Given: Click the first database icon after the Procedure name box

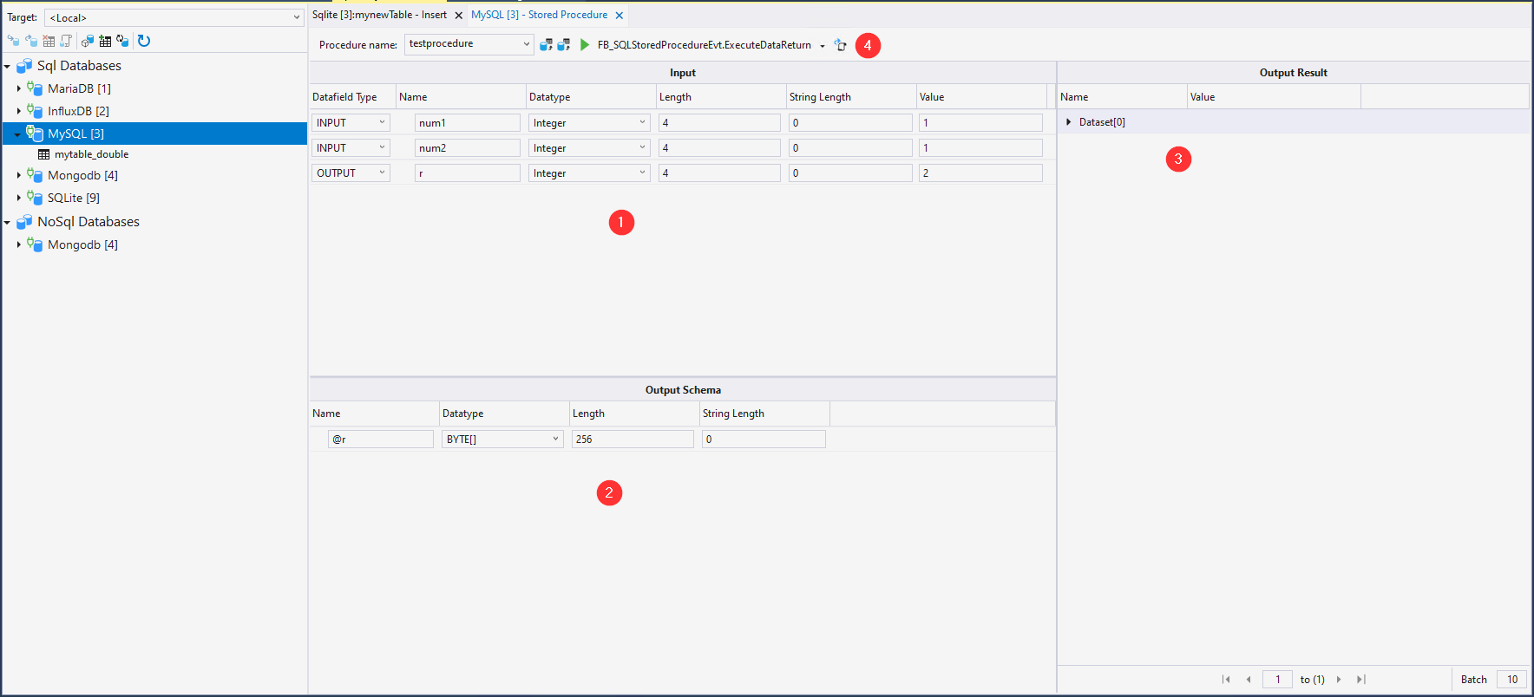Looking at the screenshot, I should click(x=546, y=44).
